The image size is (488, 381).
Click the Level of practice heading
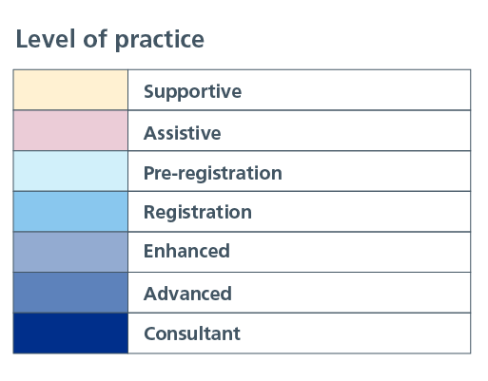pos(110,39)
